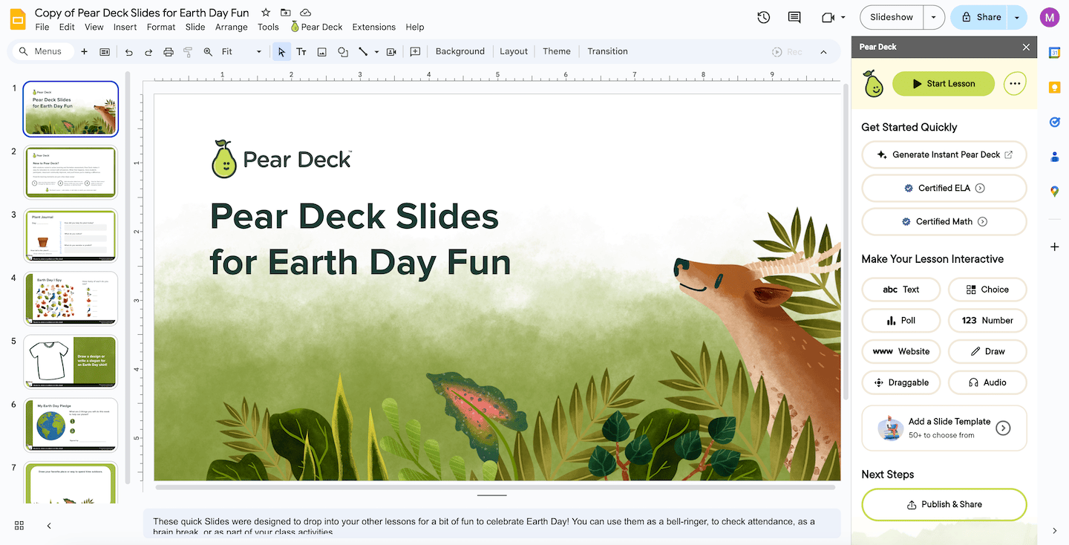The width and height of the screenshot is (1069, 545).
Task: Get add-ons with the plus icon
Action: tap(1054, 247)
